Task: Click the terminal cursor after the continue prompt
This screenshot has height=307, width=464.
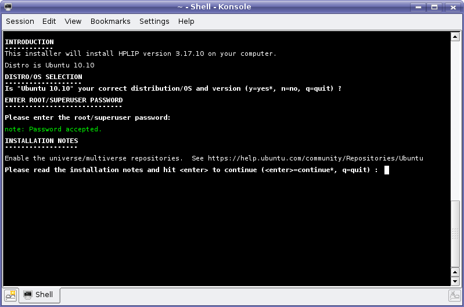Action: (387, 170)
